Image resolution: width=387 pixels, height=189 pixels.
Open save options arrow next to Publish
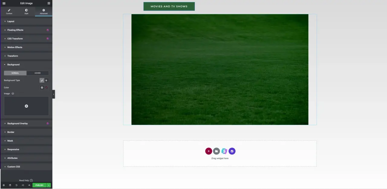[49, 185]
